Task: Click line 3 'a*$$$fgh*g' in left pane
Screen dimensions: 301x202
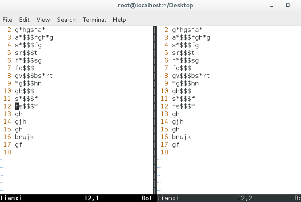Action: (x=34, y=37)
